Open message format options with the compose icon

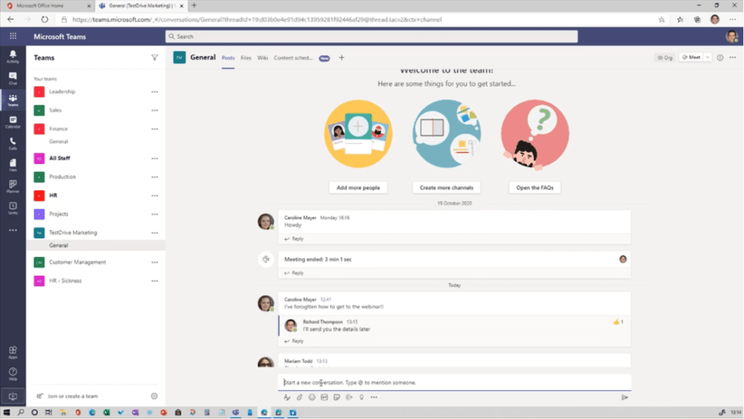(x=286, y=397)
